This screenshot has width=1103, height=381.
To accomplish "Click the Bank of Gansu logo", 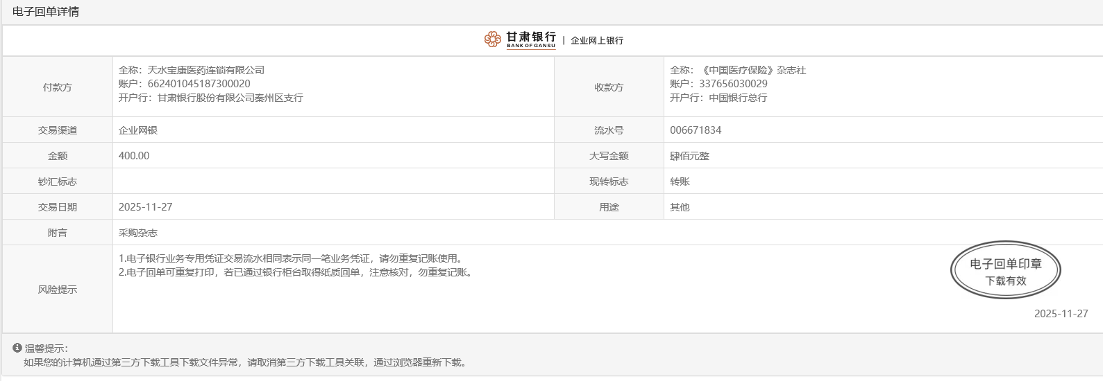I will point(521,39).
